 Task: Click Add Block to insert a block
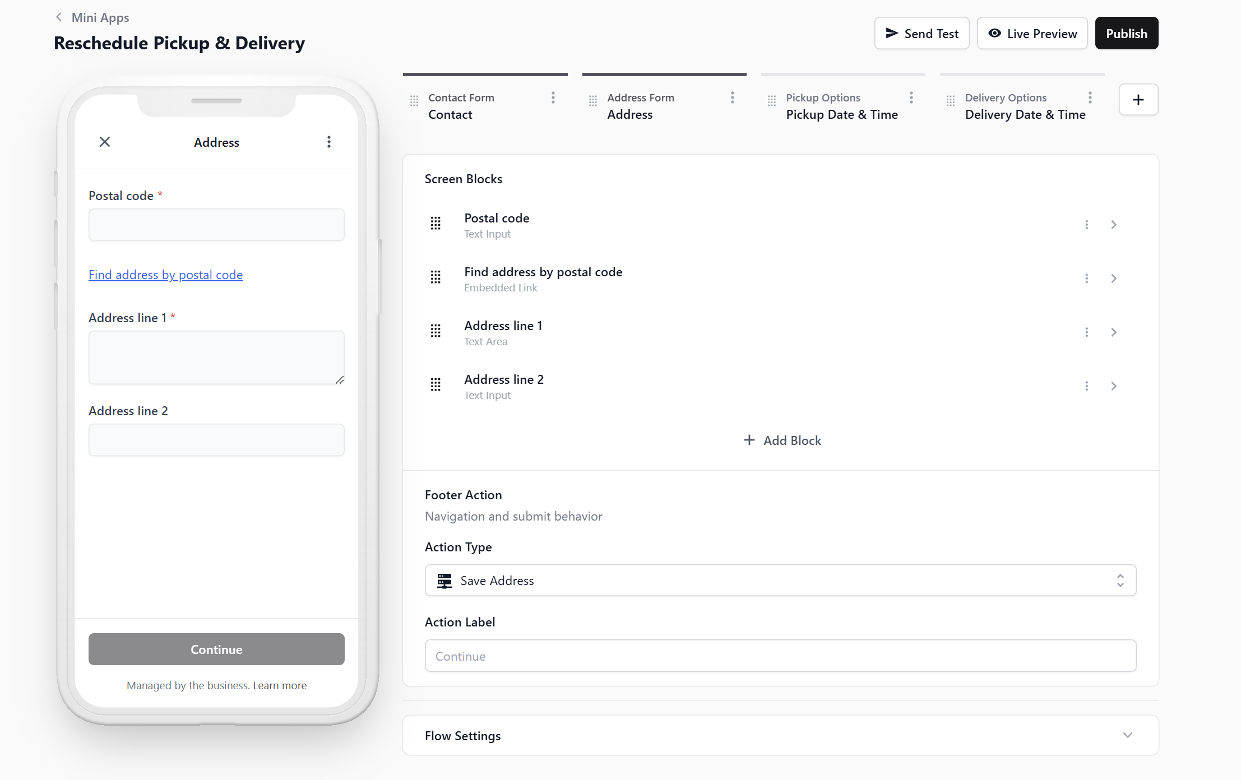782,440
